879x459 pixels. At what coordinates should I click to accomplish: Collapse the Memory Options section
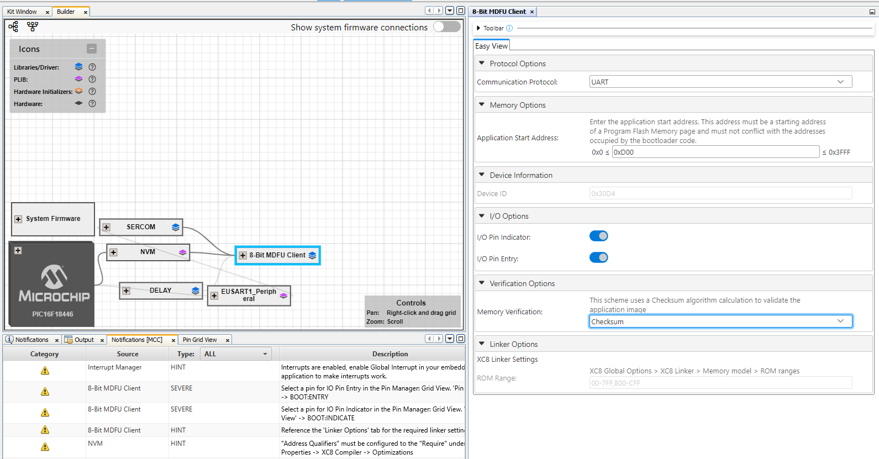pos(482,105)
